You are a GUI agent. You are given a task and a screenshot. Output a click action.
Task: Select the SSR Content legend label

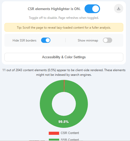point(70,139)
